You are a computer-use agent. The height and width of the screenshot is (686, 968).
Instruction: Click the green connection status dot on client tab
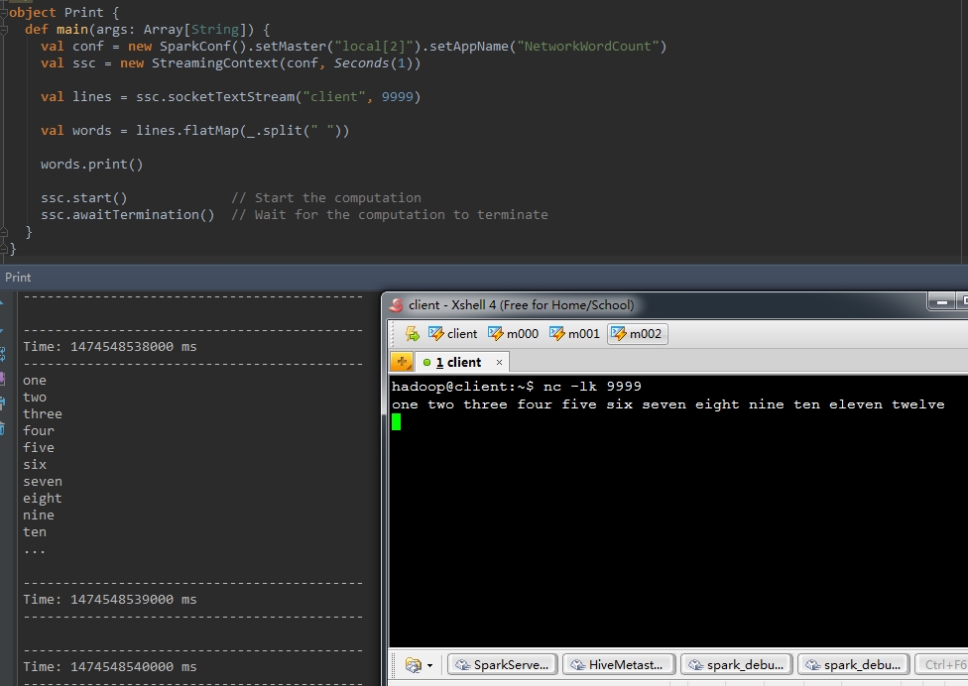tap(426, 362)
